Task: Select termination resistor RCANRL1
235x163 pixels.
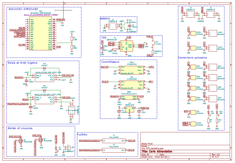Action: (x=153, y=52)
